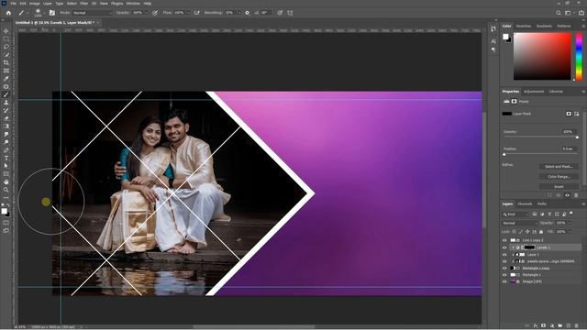The image size is (587, 330).
Task: Hide the Rectangle 1 layer
Action: tap(504, 275)
